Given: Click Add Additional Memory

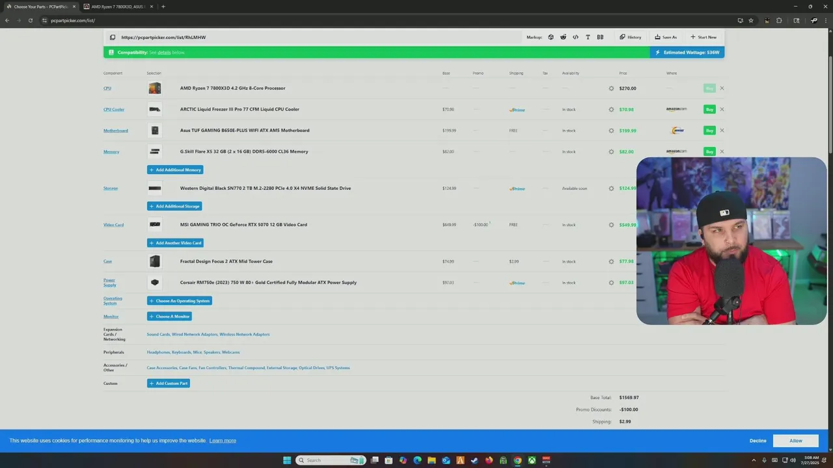Looking at the screenshot, I should 175,170.
